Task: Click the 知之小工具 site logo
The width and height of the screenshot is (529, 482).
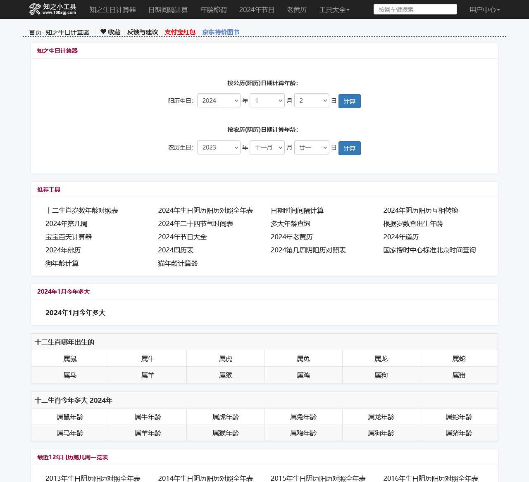Action: [53, 9]
